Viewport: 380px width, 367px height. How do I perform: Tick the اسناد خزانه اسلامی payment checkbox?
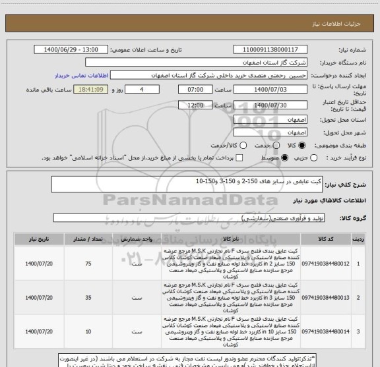(239, 158)
